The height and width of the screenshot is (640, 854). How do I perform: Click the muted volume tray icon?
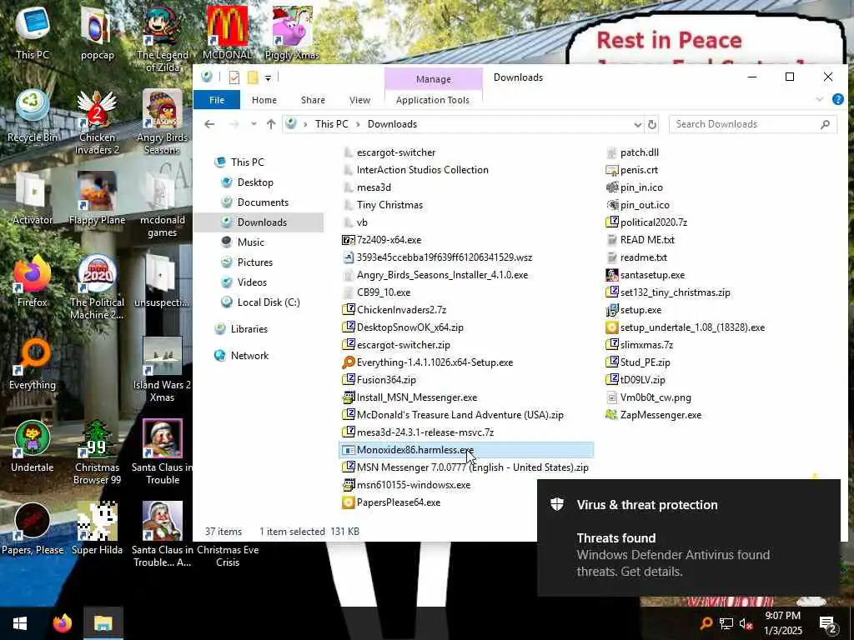coord(746,623)
